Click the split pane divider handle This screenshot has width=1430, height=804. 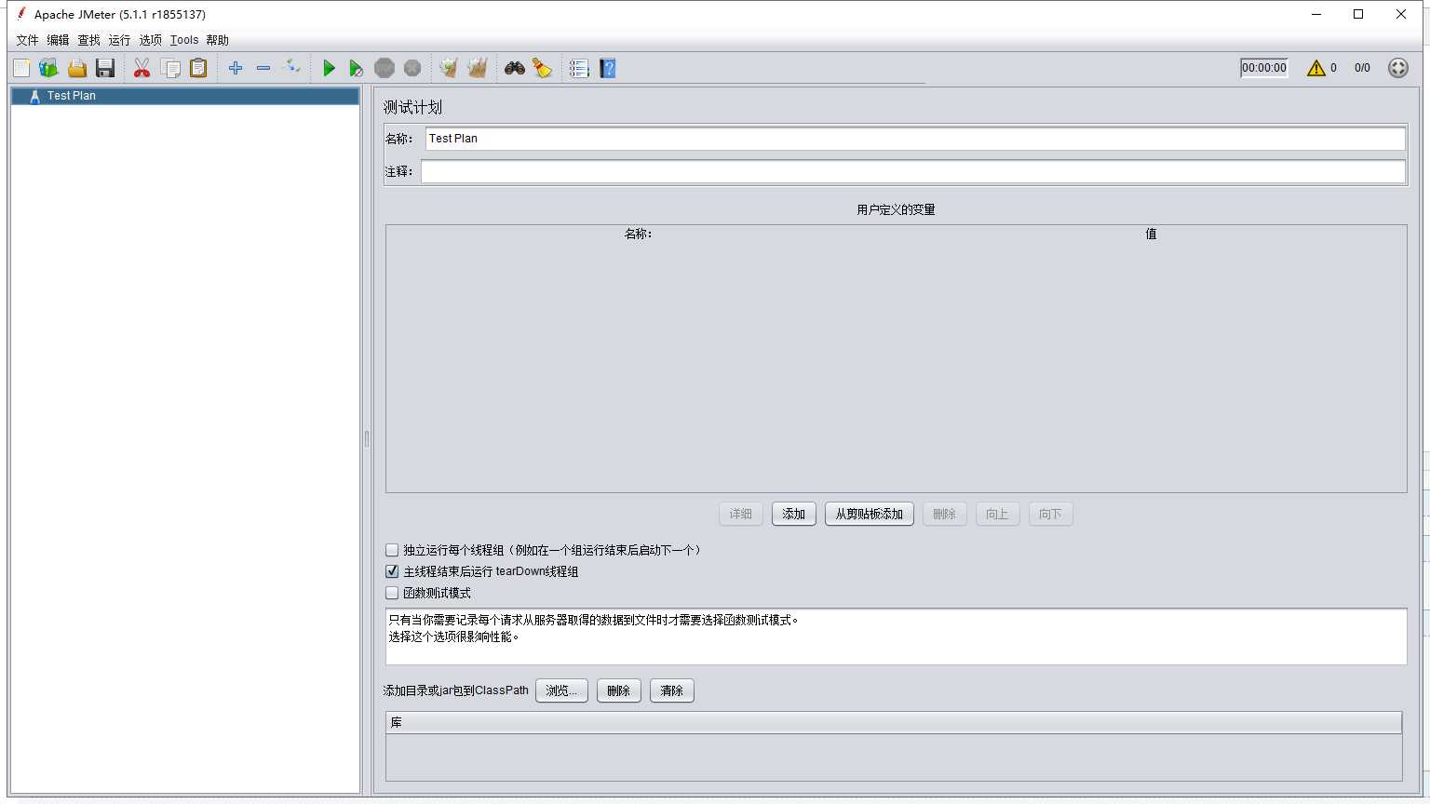coord(367,438)
